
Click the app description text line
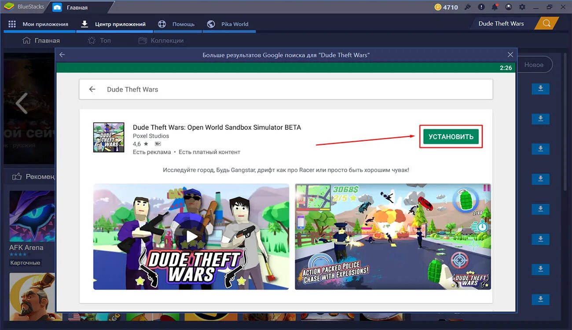pos(286,170)
